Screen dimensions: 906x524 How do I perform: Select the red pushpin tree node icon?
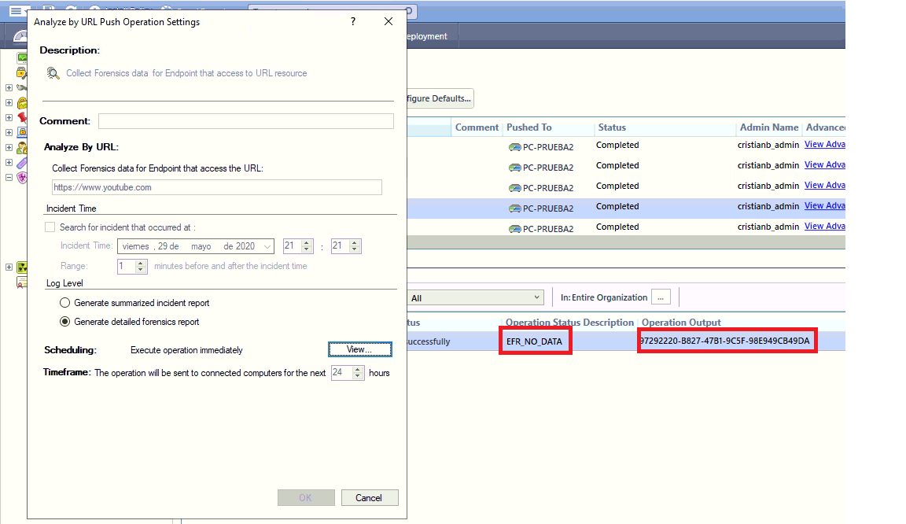[22, 117]
